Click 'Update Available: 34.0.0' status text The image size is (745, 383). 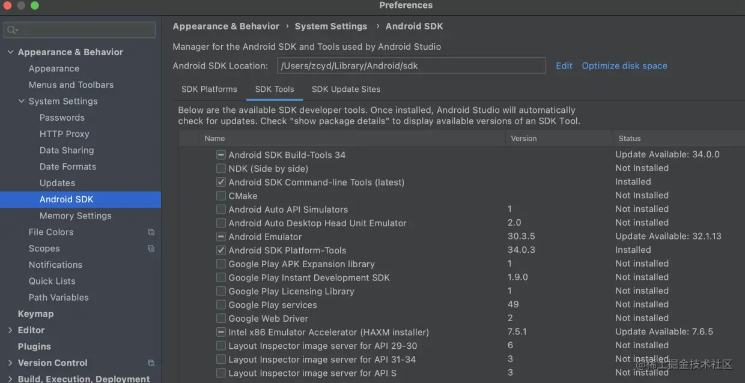[667, 155]
